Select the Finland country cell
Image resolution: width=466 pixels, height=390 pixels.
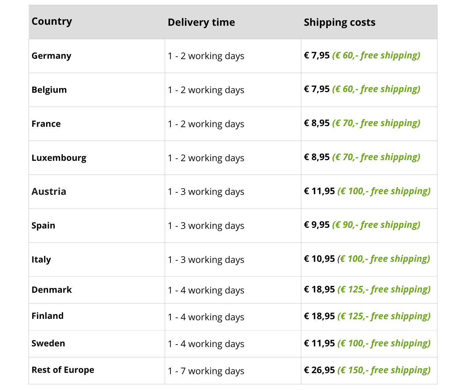click(48, 316)
